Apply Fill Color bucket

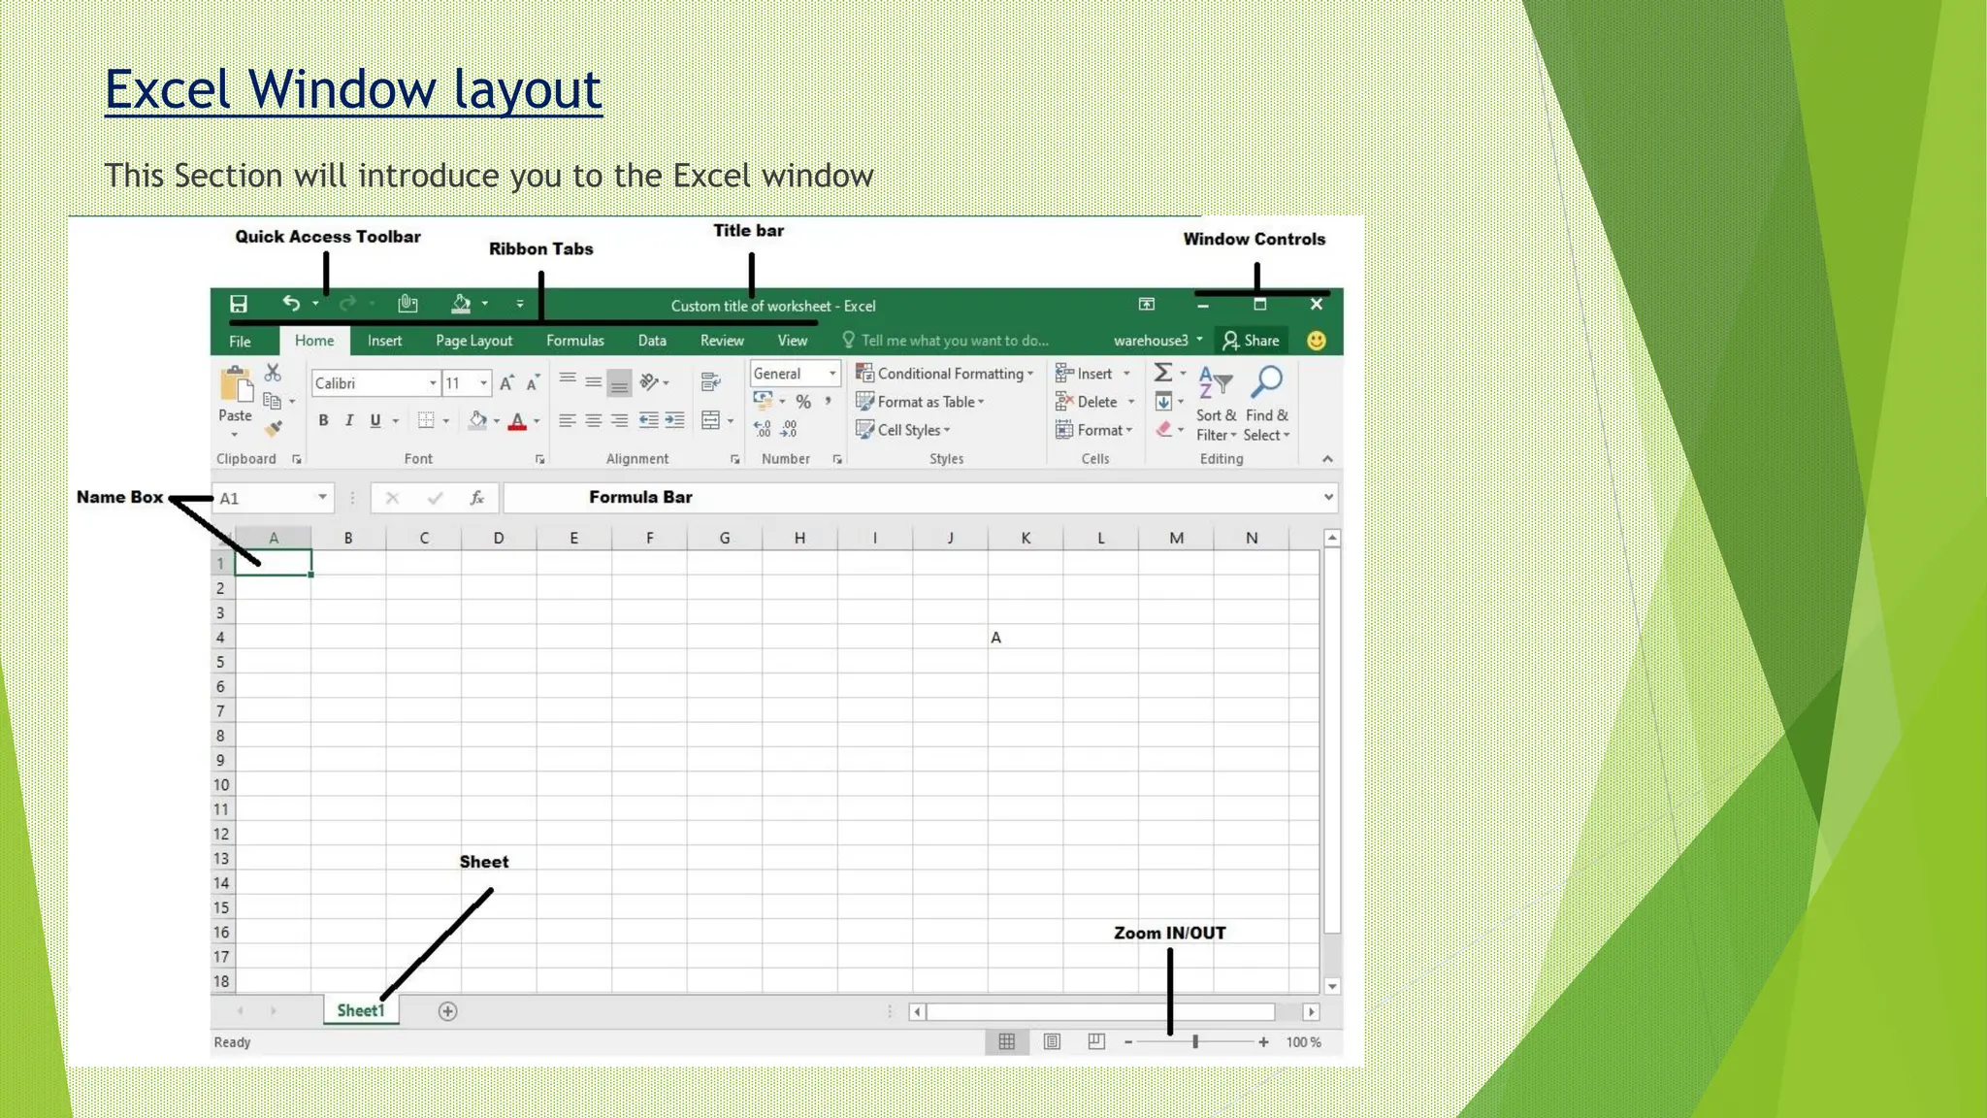click(476, 420)
